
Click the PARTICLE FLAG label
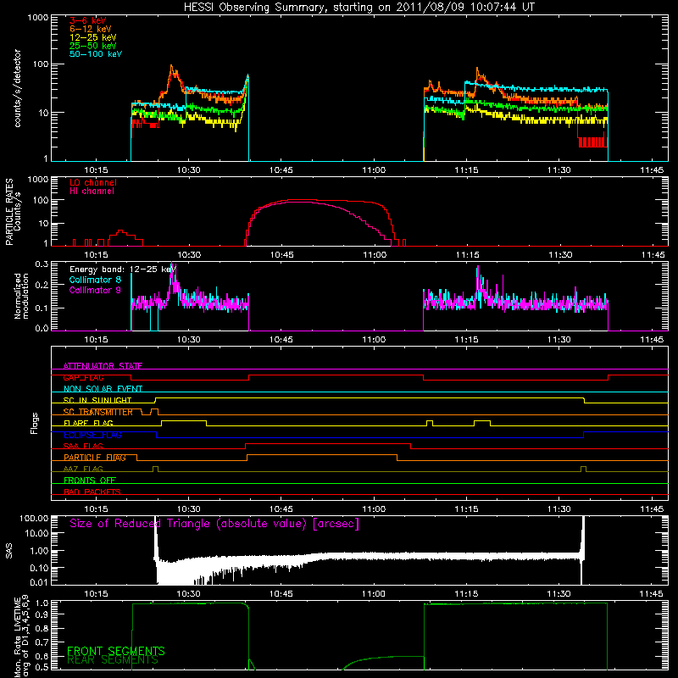coord(95,458)
